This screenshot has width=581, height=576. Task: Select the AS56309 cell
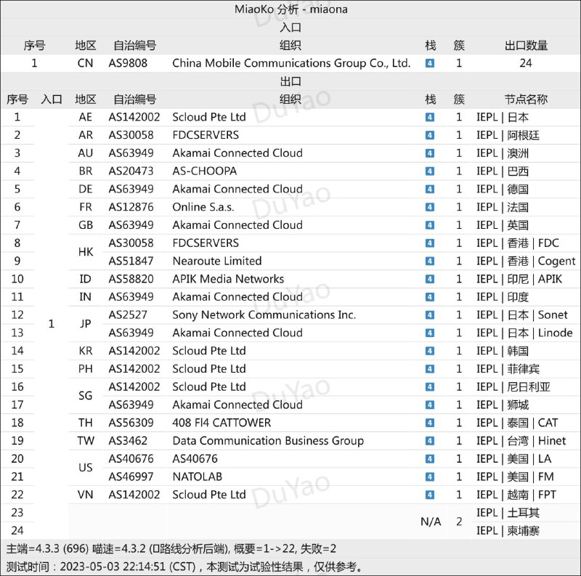(131, 423)
